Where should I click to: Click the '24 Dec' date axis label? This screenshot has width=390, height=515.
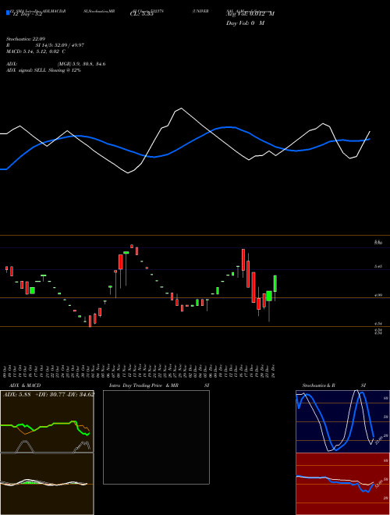[274, 371]
